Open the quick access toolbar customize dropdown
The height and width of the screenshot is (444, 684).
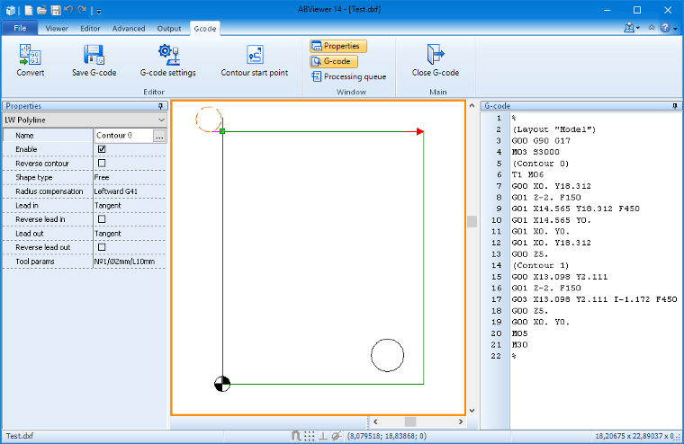tap(98, 10)
